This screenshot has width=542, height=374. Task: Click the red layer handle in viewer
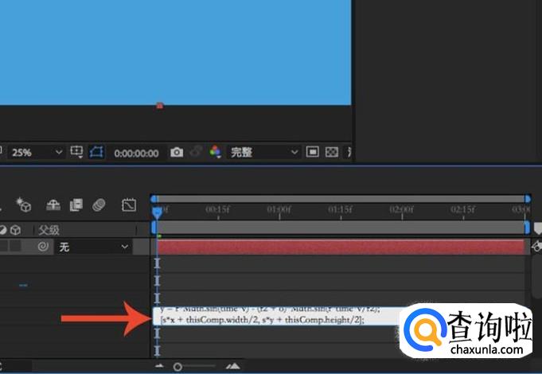[159, 105]
